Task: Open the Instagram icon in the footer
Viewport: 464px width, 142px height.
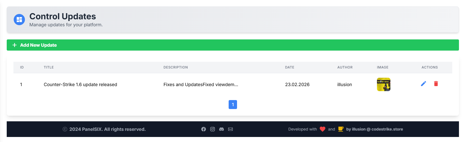Action: [x=212, y=129]
